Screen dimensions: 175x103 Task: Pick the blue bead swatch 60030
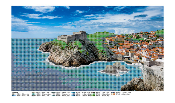[73, 93]
